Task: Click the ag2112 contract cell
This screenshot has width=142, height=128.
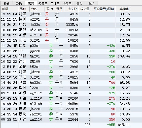Action: [36, 93]
